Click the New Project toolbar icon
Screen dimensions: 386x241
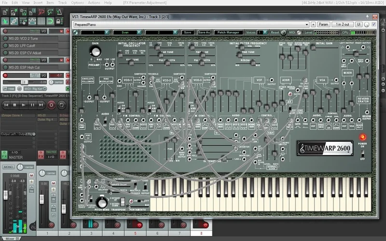[x=5, y=12]
